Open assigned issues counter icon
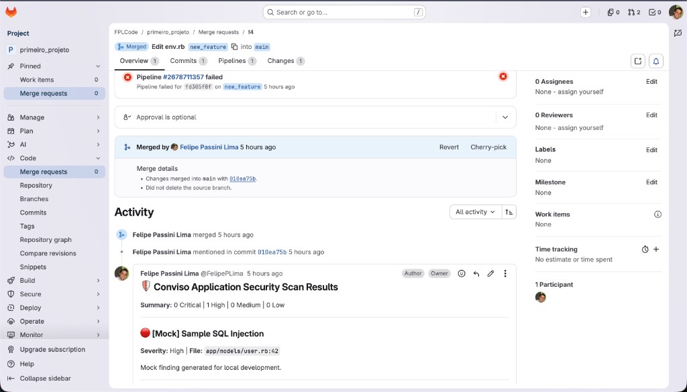The height and width of the screenshot is (392, 687). (613, 12)
